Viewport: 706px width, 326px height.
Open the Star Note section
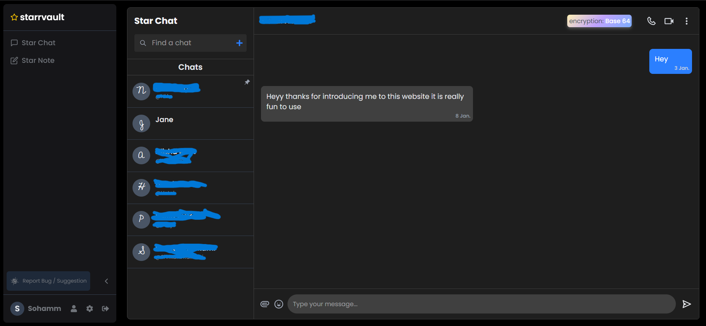38,60
